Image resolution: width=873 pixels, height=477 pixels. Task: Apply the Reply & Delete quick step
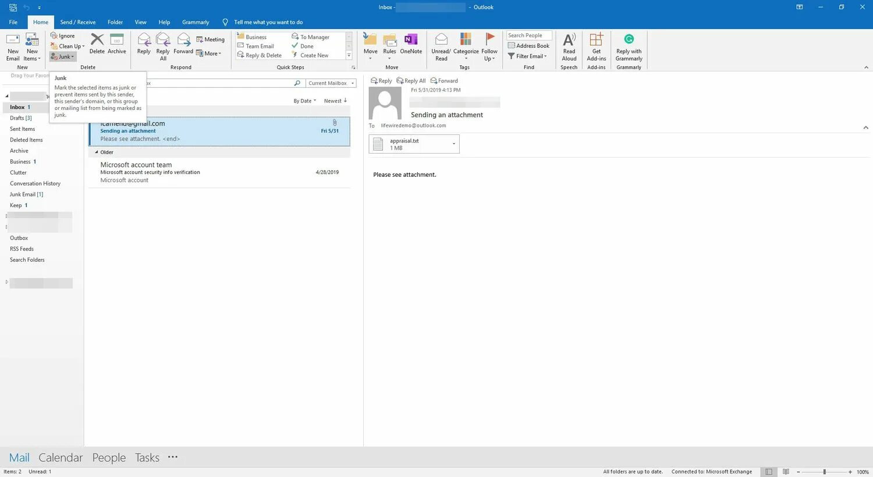click(260, 55)
